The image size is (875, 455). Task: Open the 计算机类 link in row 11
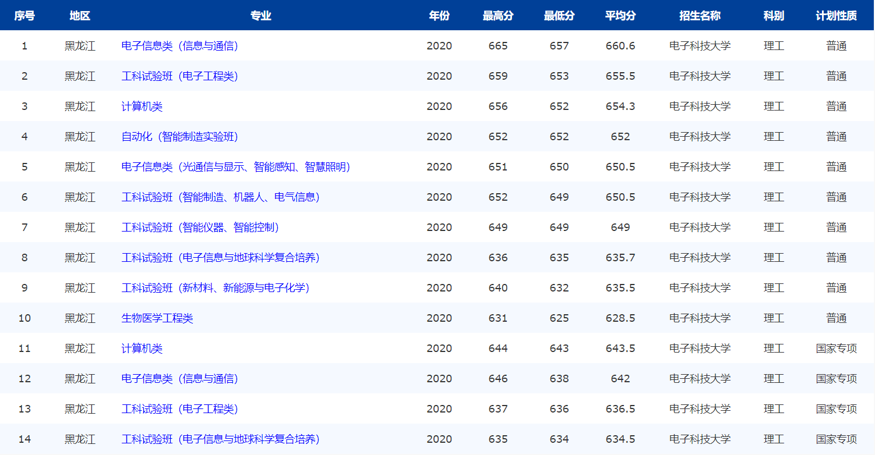[142, 348]
